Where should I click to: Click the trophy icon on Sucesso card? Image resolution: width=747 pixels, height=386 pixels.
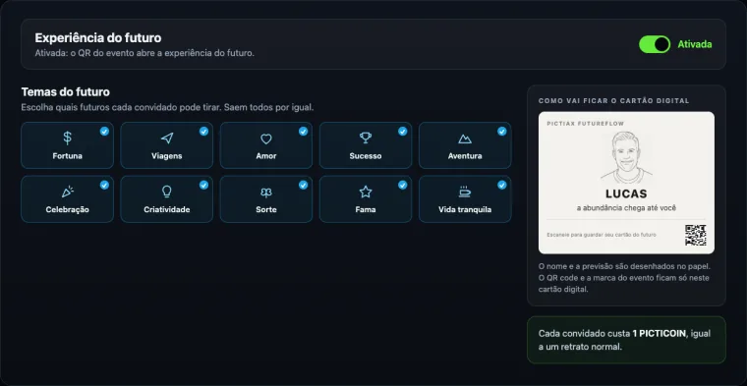coord(366,138)
